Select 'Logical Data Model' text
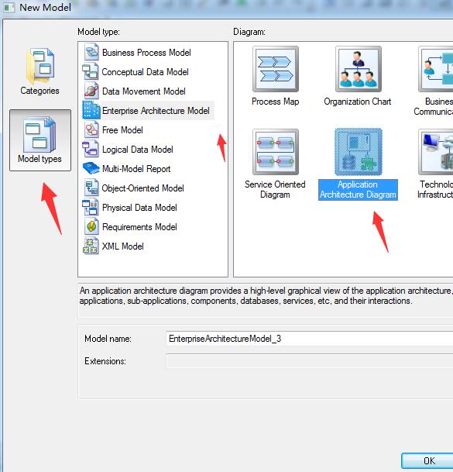 138,150
